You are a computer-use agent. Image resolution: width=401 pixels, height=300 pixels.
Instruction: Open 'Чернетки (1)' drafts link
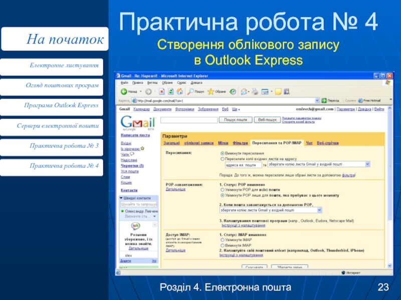click(132, 165)
